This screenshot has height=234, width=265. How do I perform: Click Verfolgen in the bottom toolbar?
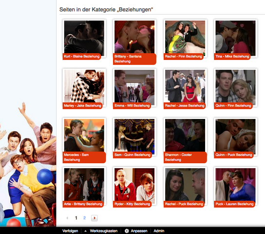click(70, 231)
